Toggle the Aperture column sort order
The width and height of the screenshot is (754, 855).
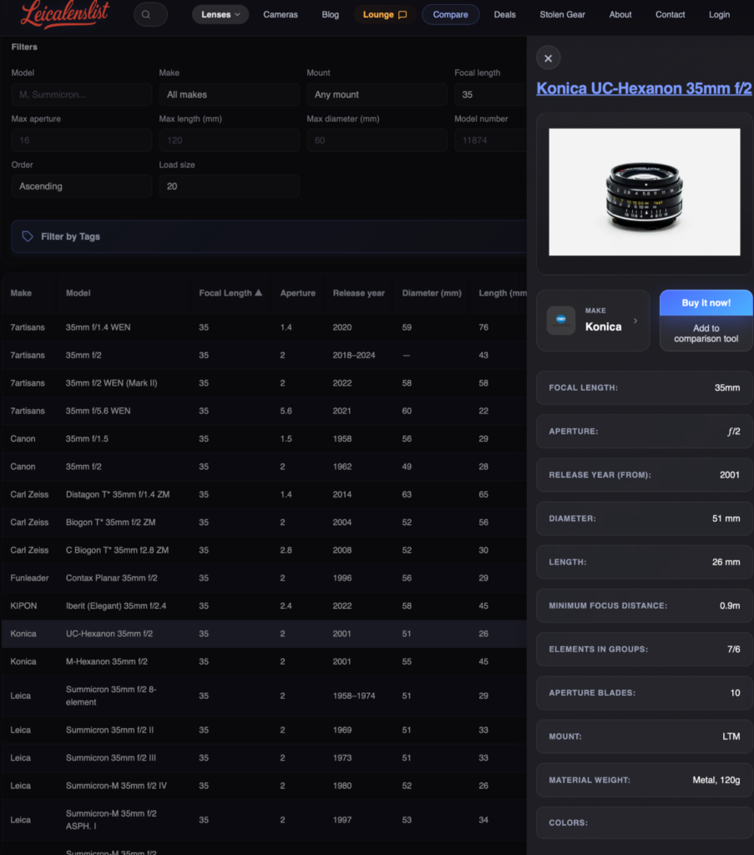298,293
